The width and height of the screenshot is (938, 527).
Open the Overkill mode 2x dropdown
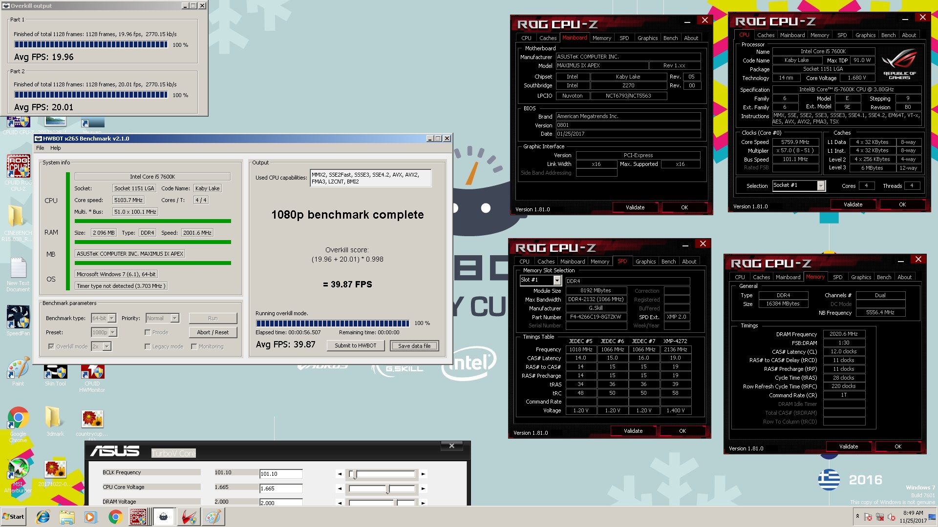point(107,346)
